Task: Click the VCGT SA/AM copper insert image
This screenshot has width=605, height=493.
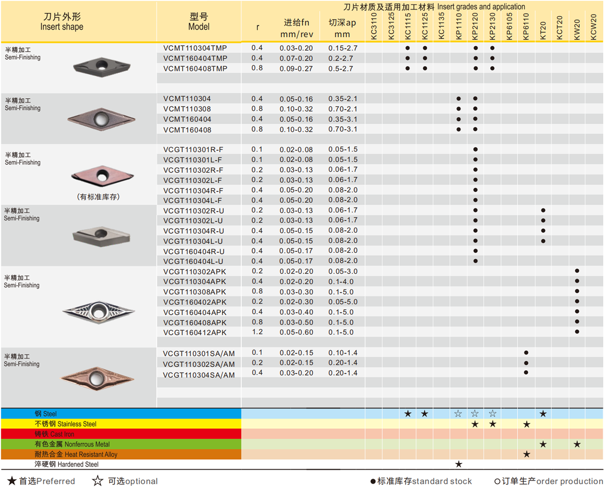Action: (x=97, y=378)
